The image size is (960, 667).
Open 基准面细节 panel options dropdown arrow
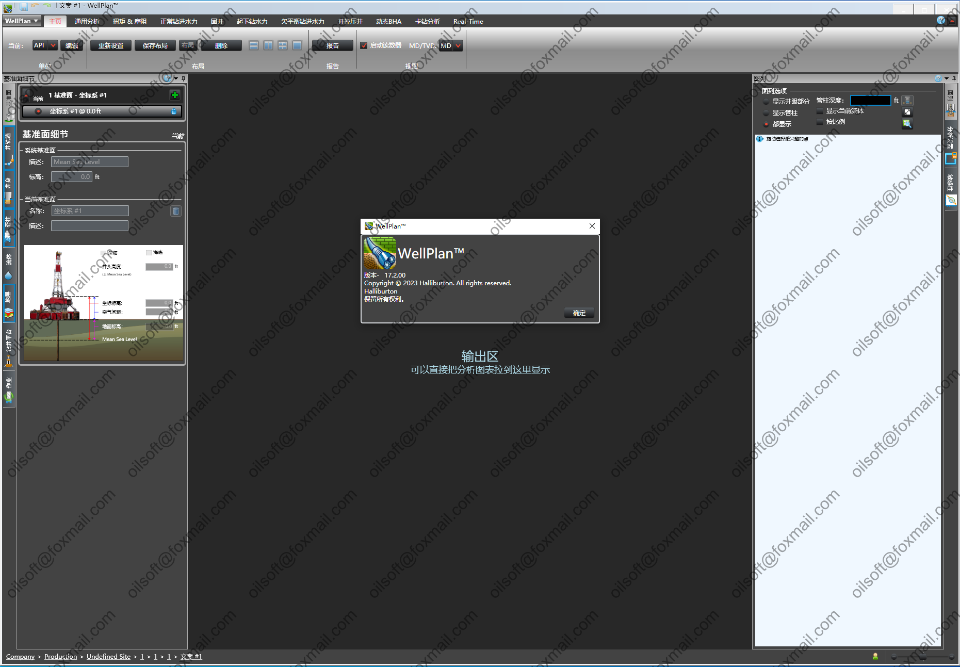click(176, 78)
